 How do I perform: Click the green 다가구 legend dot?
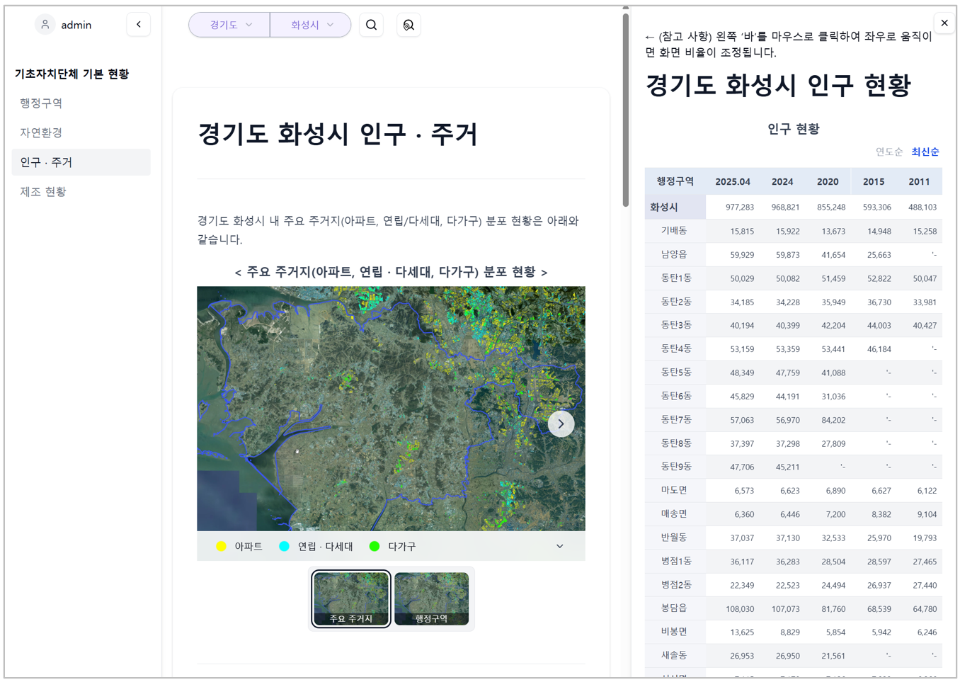coord(375,546)
